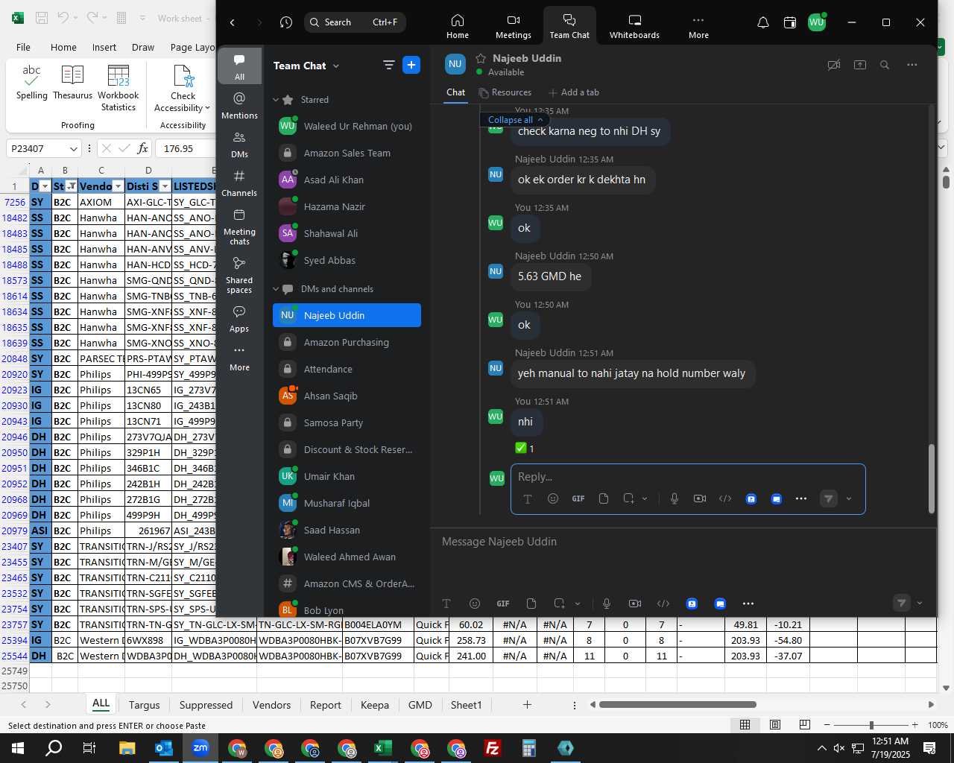
Task: Open the Team Chat filter icon
Action: (x=388, y=65)
